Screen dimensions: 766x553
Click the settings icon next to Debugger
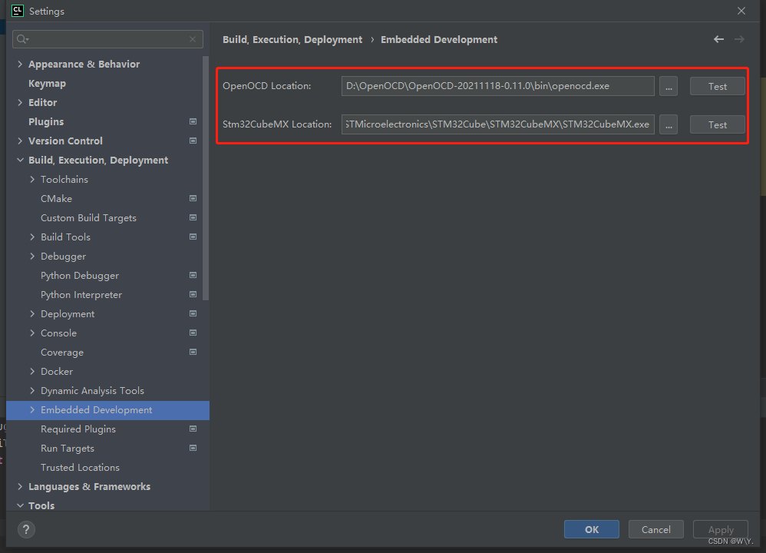click(192, 256)
